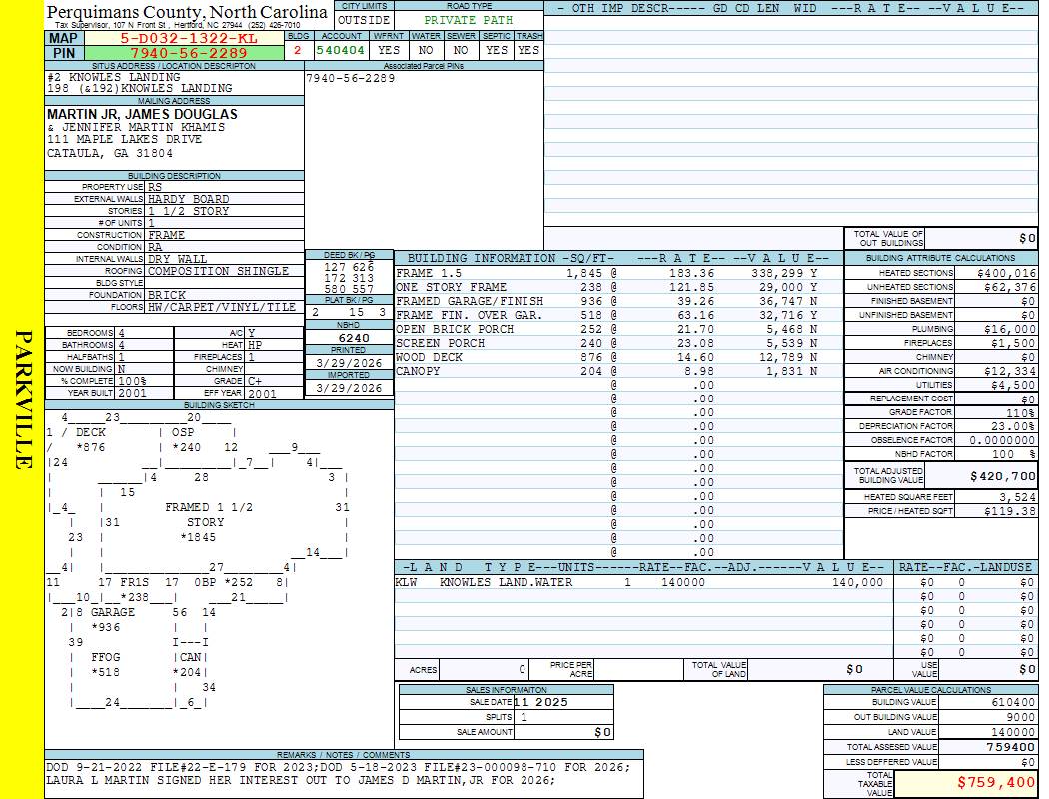Click the owner name MARTIN JR, JAMES DOUGLAS
This screenshot has width=1049, height=799.
(142, 114)
